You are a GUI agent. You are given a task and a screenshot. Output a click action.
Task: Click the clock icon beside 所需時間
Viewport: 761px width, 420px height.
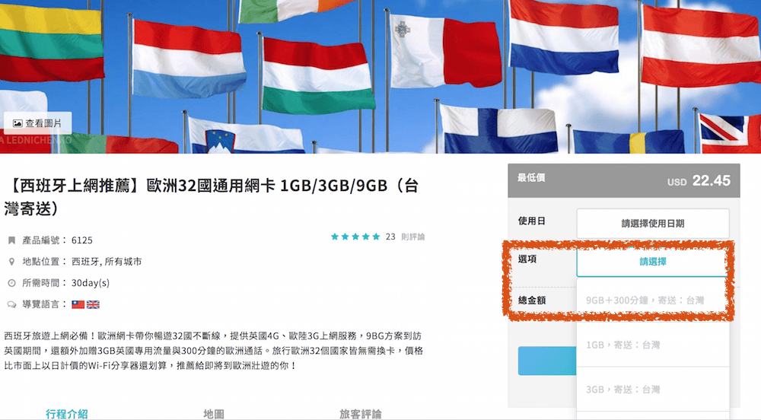[x=11, y=283]
